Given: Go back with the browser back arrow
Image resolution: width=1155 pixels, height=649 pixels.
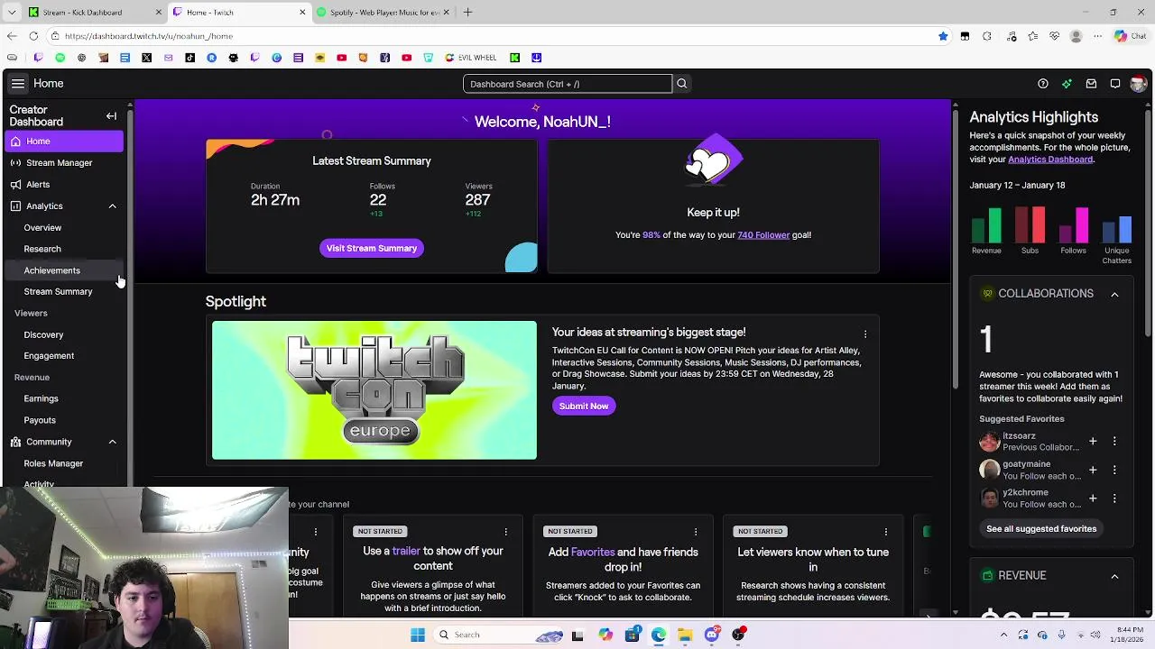Looking at the screenshot, I should tap(11, 36).
